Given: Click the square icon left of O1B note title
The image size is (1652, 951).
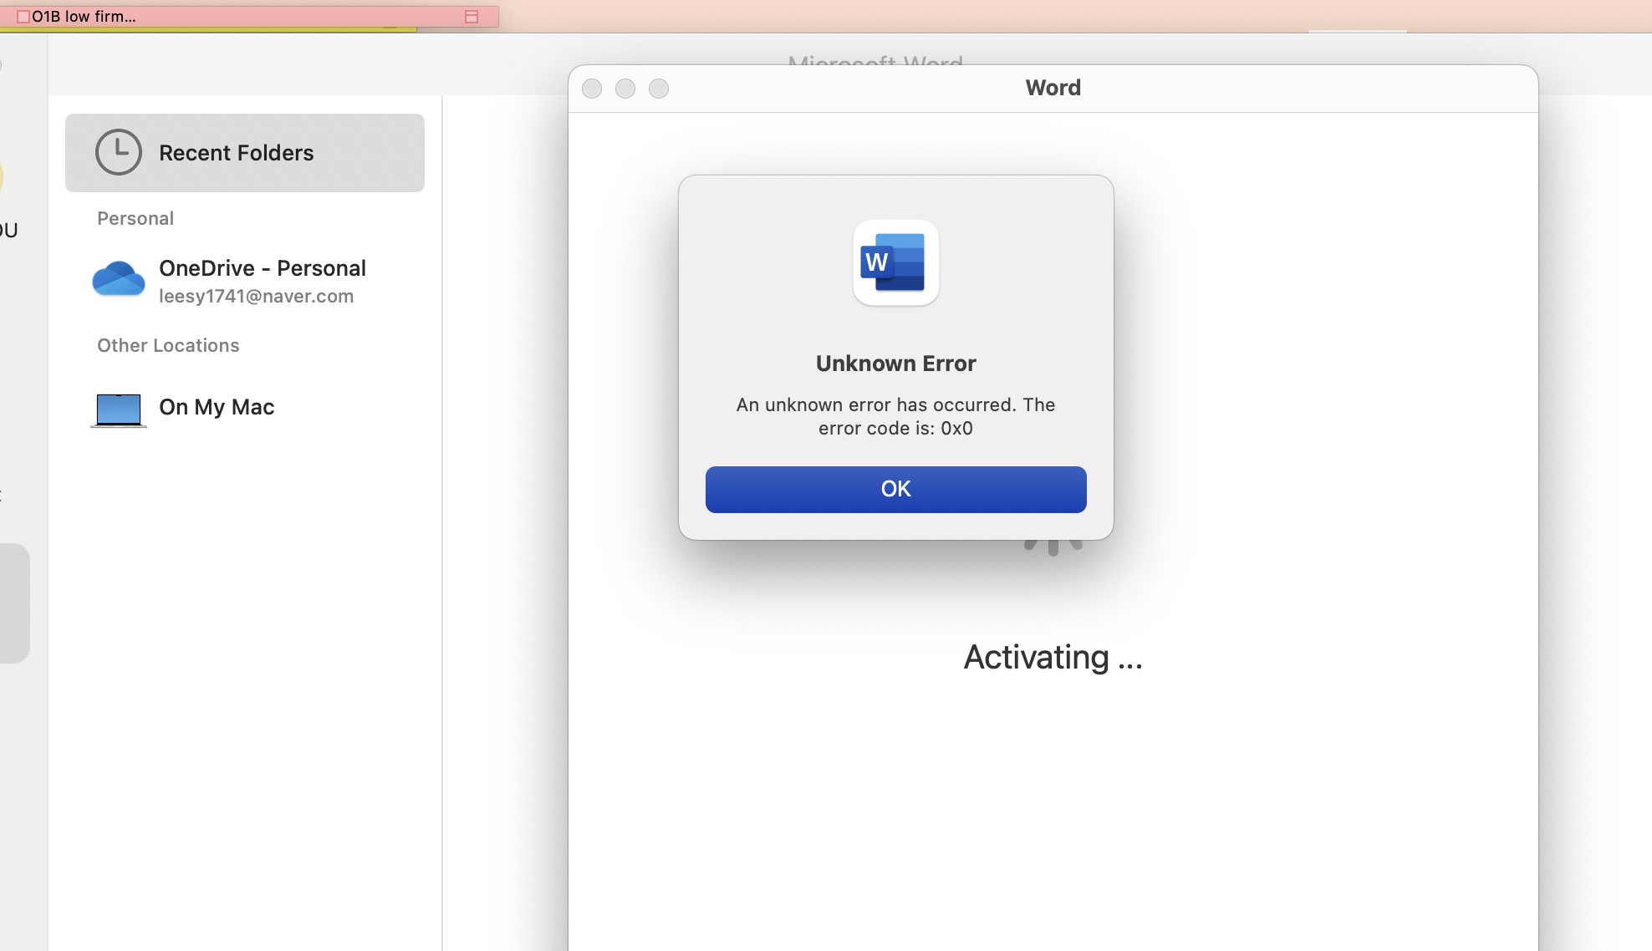Looking at the screenshot, I should 23,17.
